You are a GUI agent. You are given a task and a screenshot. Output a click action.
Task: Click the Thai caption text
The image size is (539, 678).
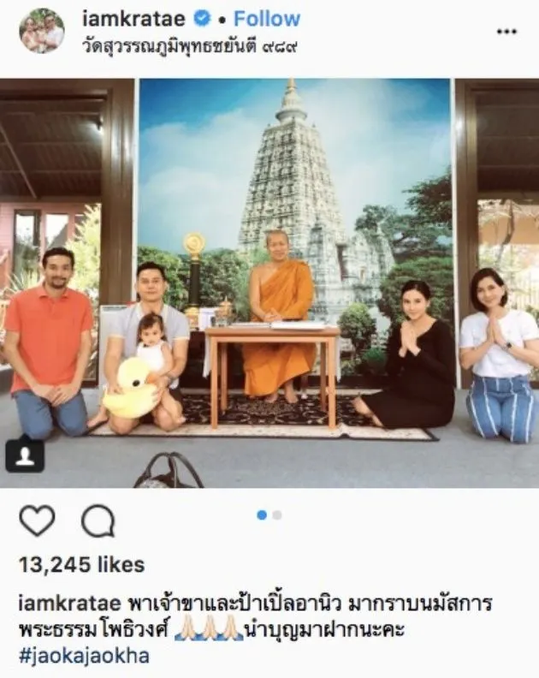tap(255, 616)
